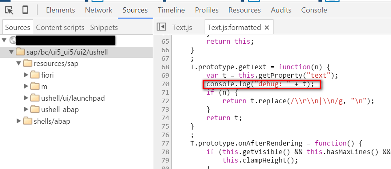Screen dimensions: 391x169
Task: Click line number 78 in the gutter
Action: [165, 152]
